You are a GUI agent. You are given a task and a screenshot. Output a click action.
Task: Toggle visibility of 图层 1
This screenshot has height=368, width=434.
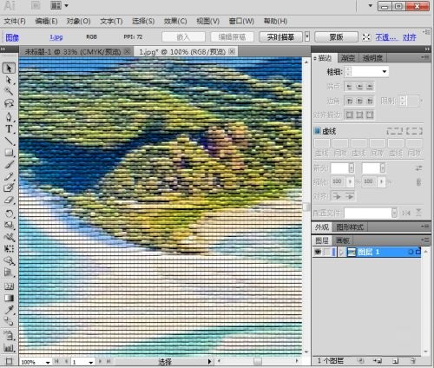318,252
